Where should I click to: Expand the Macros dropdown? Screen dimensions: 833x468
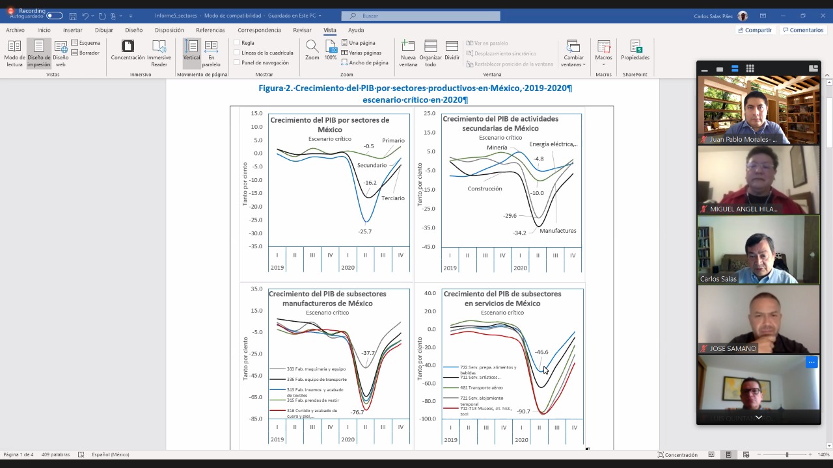click(x=603, y=53)
